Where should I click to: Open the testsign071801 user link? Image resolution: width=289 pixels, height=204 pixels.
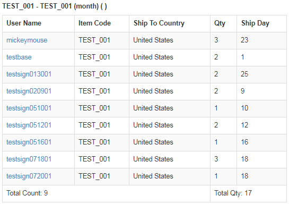pos(29,159)
